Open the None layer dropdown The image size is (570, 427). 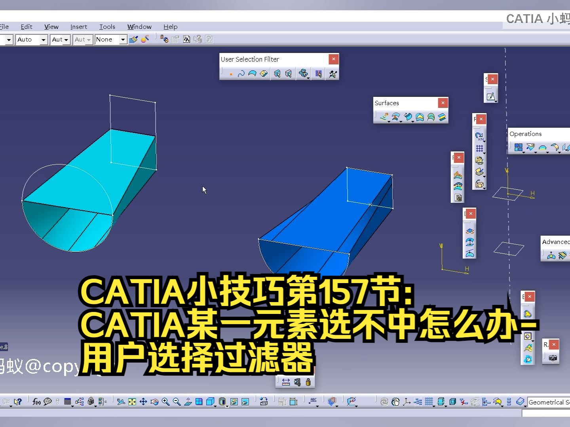[111, 40]
